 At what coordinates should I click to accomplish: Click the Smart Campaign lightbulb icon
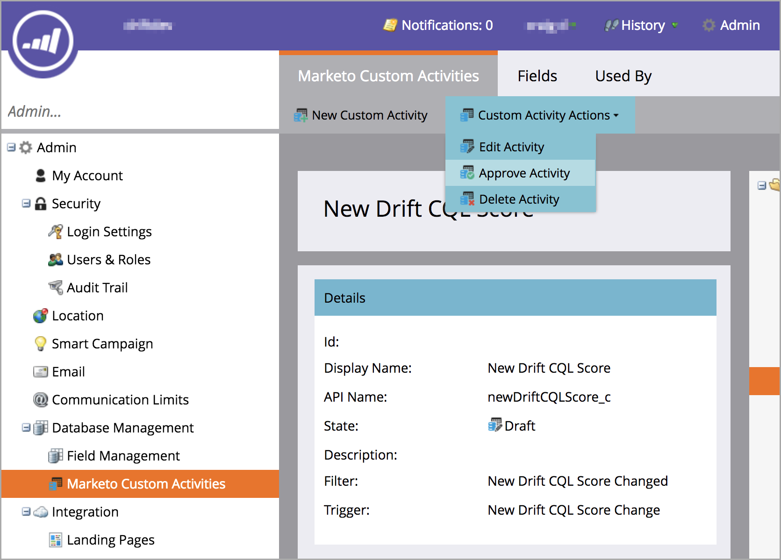41,344
